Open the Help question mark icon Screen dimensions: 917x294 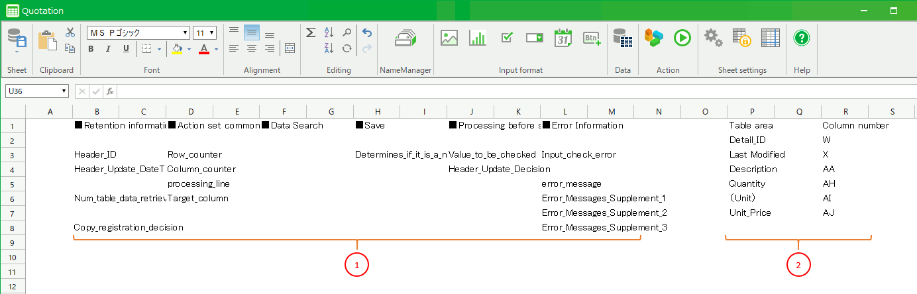pos(802,38)
